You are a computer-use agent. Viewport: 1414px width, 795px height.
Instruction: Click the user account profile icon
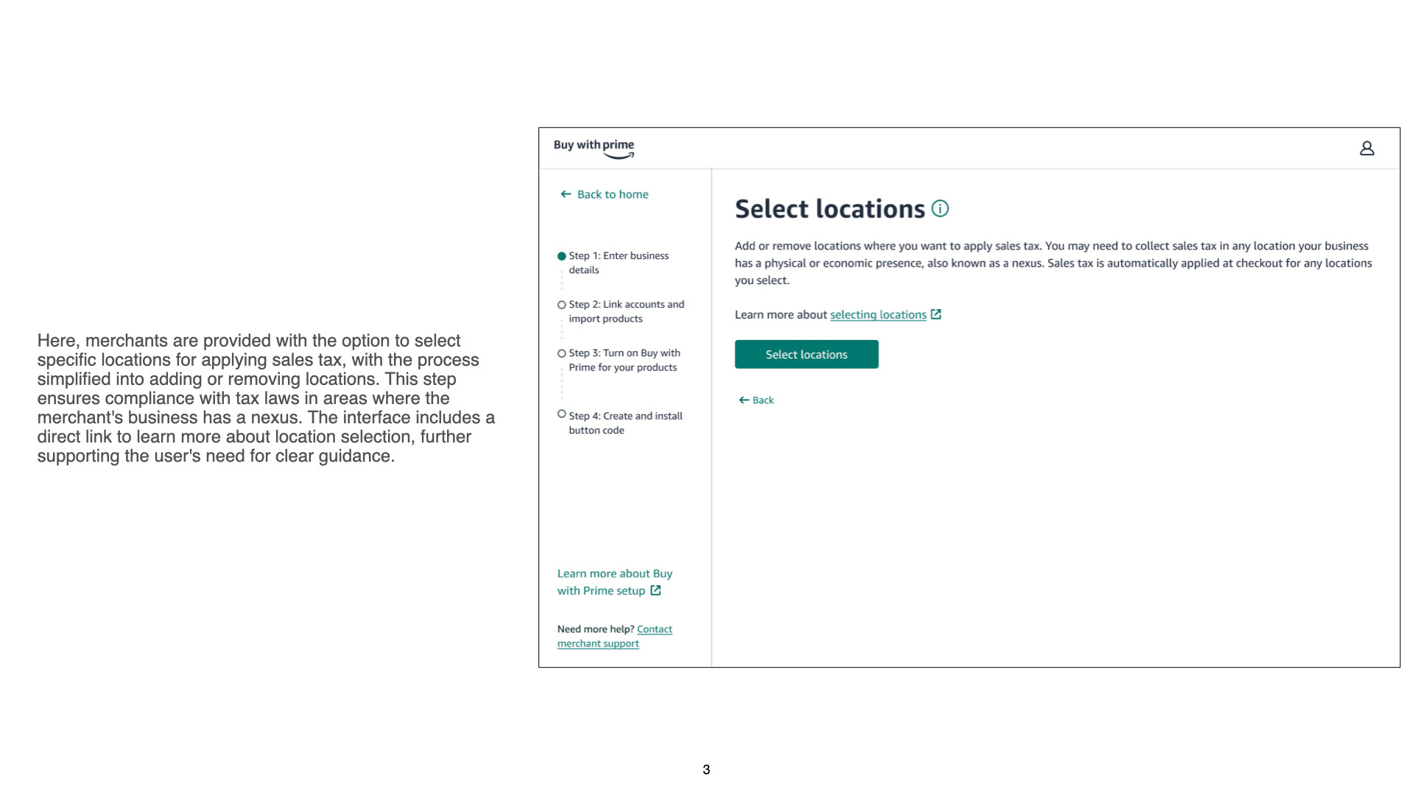point(1367,149)
